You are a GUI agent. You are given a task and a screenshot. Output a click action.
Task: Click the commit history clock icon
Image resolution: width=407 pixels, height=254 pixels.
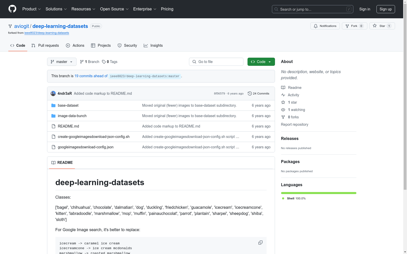point(250,93)
